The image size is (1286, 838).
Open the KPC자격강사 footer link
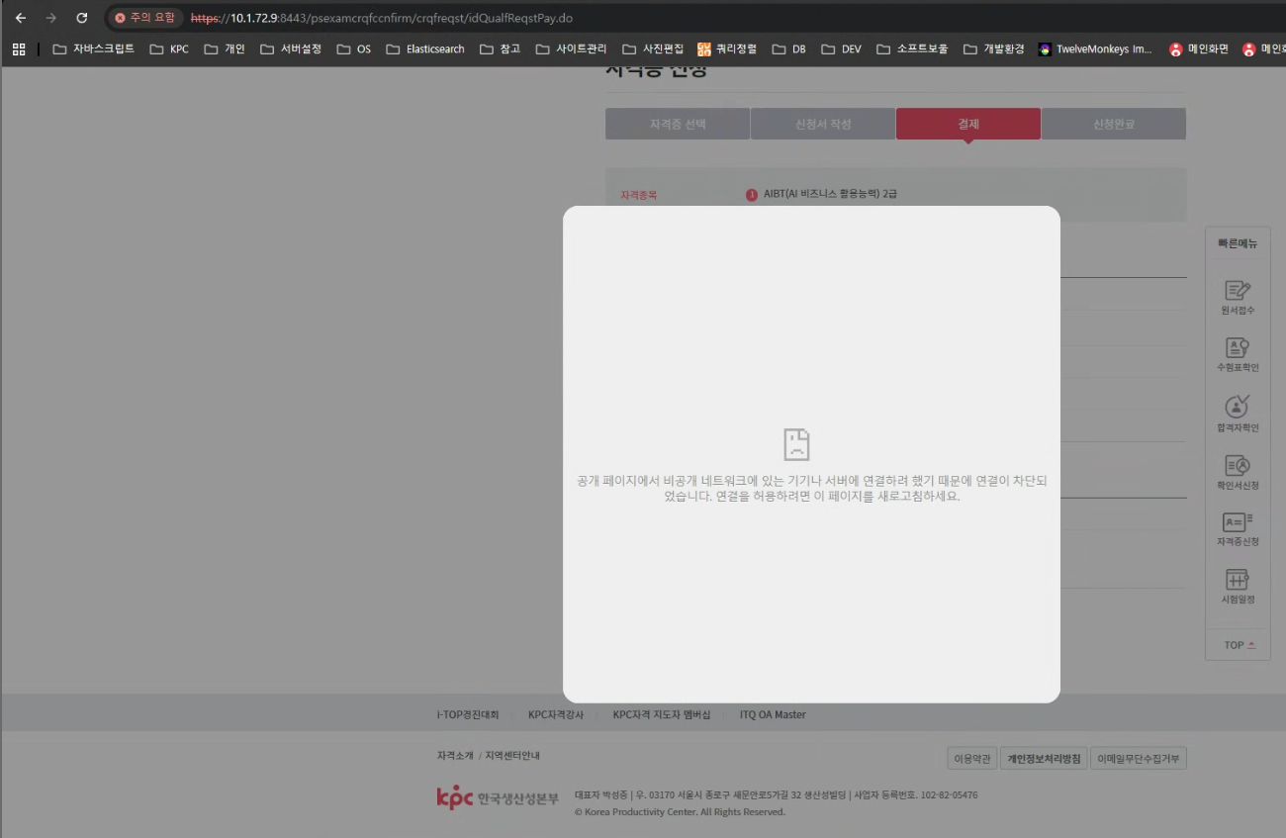point(556,714)
